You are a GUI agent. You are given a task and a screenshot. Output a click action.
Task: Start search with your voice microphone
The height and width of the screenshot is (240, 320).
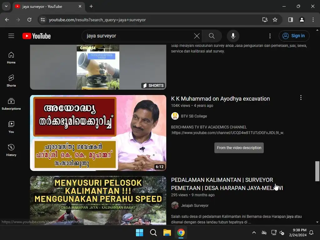pyautogui.click(x=233, y=36)
